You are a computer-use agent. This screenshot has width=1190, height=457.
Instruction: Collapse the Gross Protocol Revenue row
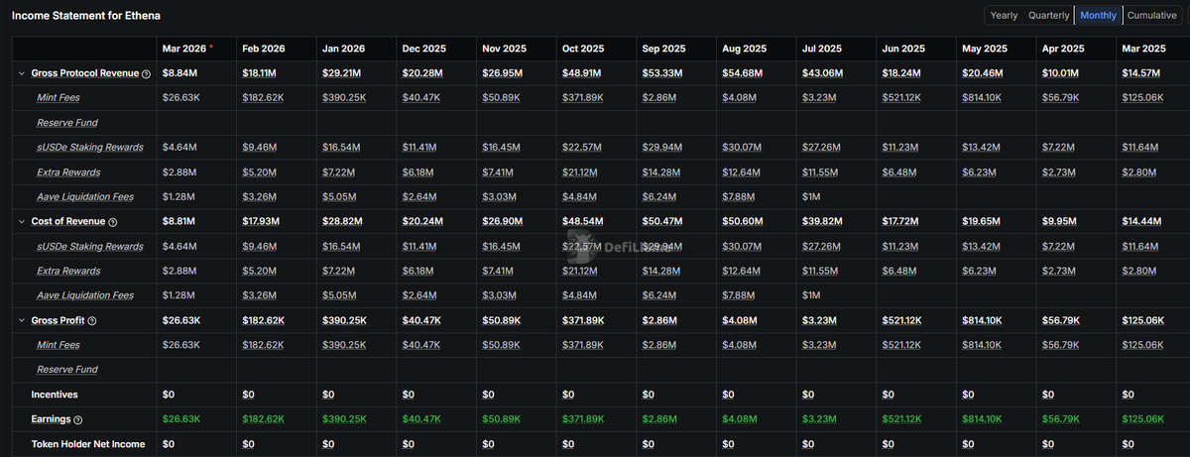pyautogui.click(x=23, y=73)
